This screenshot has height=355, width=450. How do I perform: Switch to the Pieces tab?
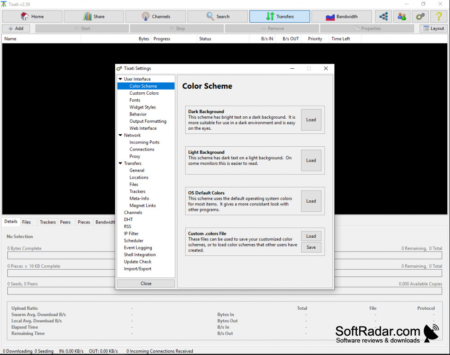[84, 222]
